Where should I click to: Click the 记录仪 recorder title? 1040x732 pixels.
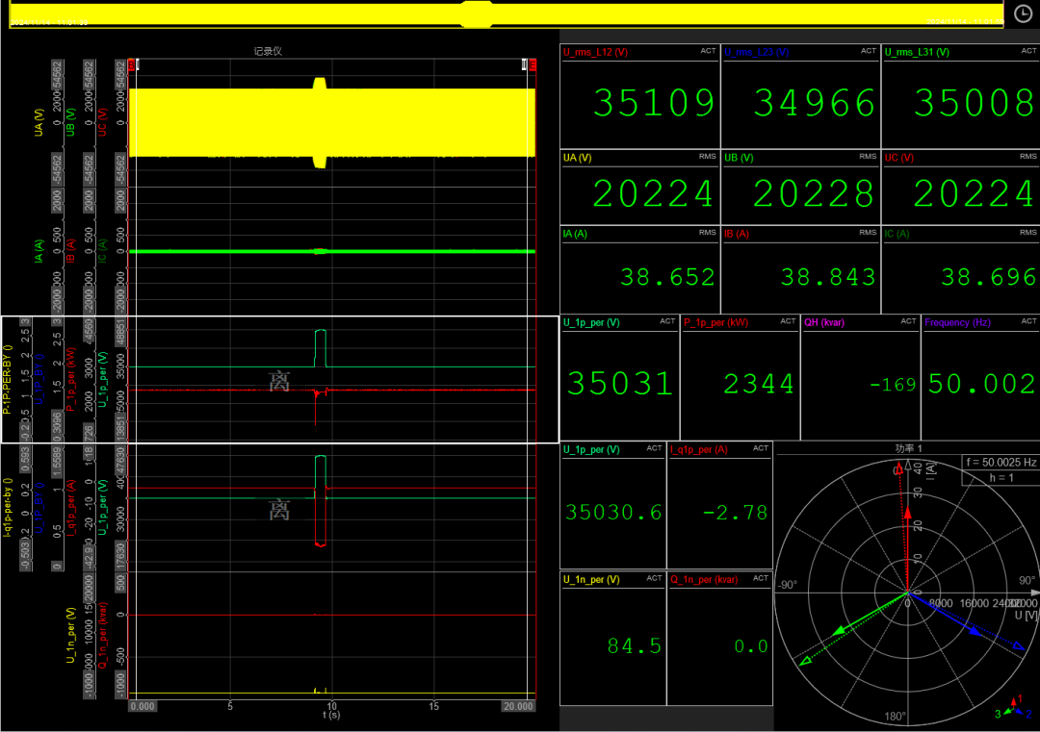267,51
